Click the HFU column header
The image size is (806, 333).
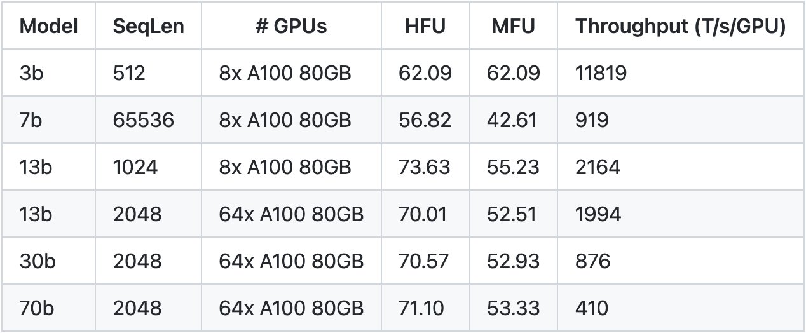click(425, 26)
